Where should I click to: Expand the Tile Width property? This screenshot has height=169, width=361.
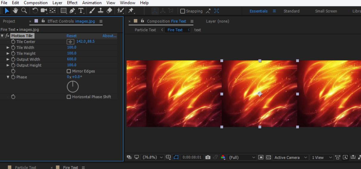tap(8, 47)
